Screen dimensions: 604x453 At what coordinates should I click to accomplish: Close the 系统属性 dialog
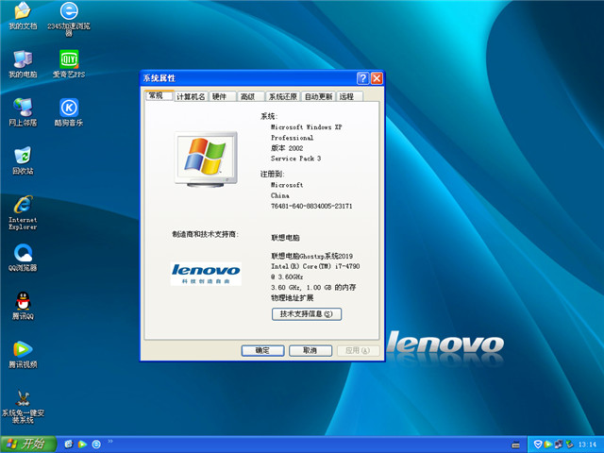click(377, 78)
